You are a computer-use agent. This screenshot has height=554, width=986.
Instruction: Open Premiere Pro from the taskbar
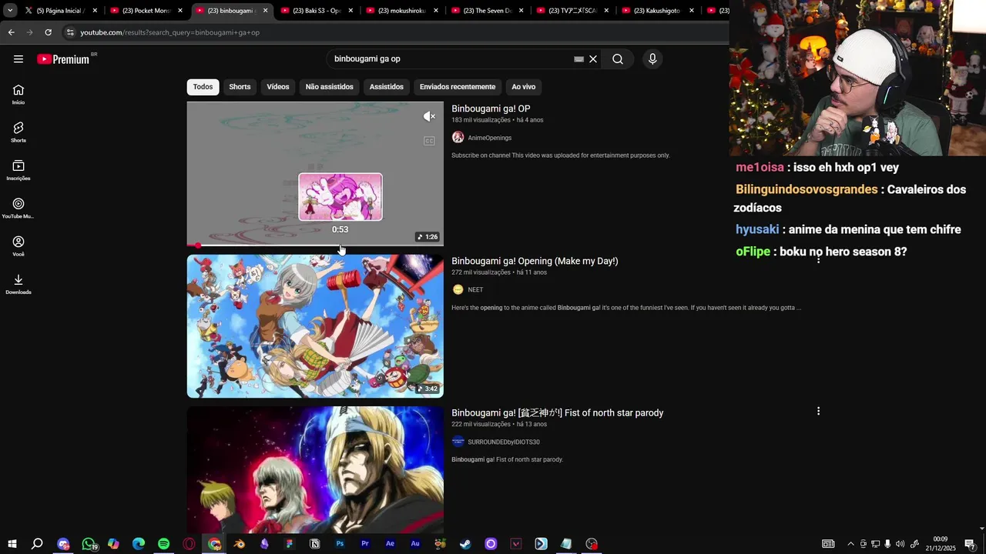(x=365, y=544)
